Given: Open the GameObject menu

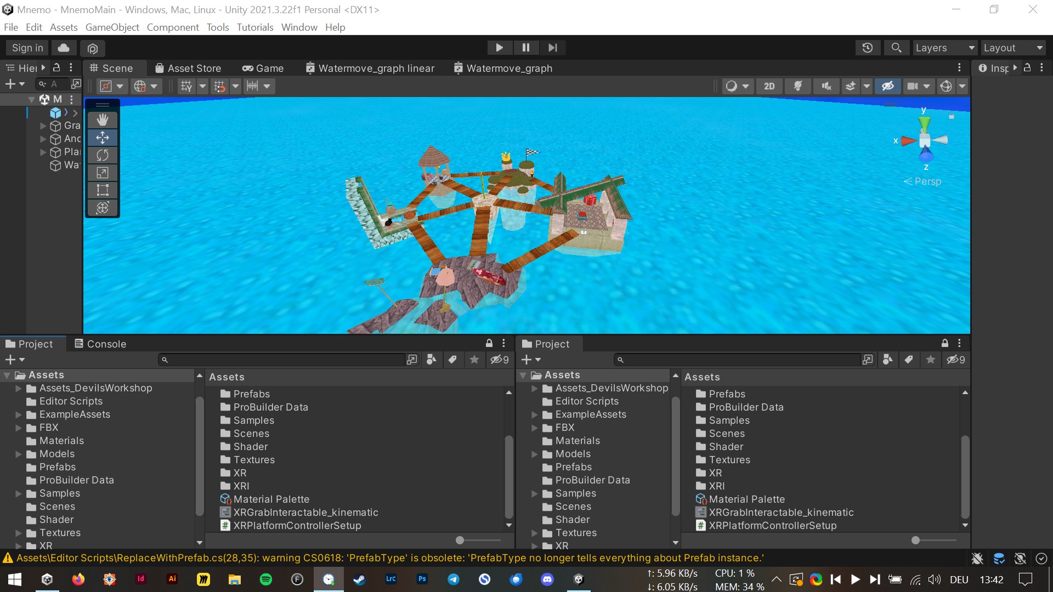Looking at the screenshot, I should pyautogui.click(x=112, y=27).
